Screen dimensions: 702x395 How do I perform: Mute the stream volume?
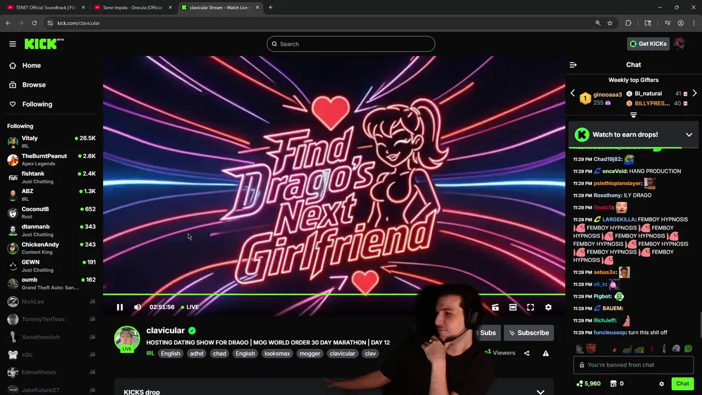tap(138, 307)
